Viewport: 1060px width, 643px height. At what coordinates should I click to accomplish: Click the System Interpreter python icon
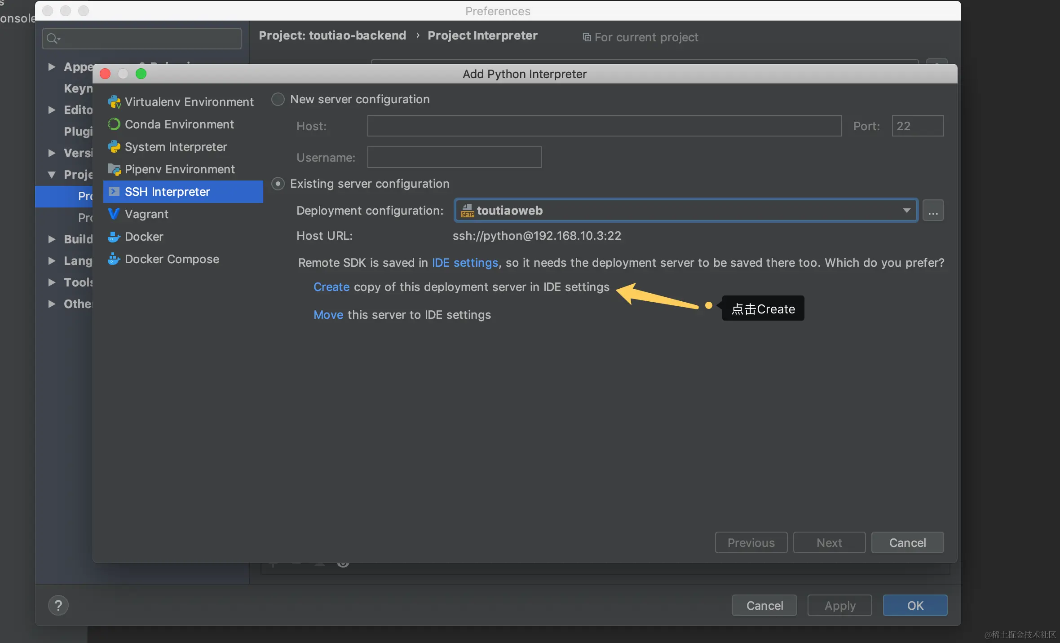pyautogui.click(x=114, y=147)
